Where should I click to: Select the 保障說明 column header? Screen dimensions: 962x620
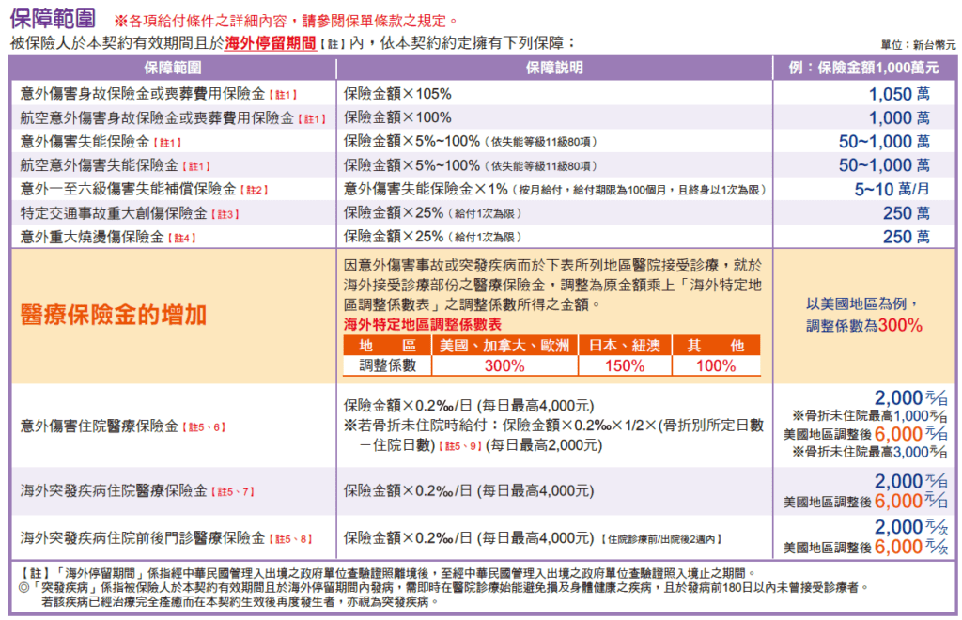point(554,68)
